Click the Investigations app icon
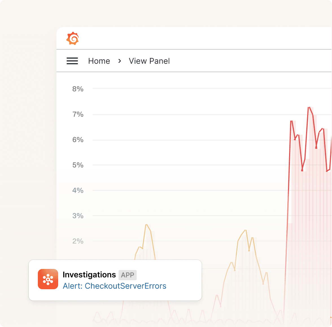332x327 pixels. tap(48, 279)
